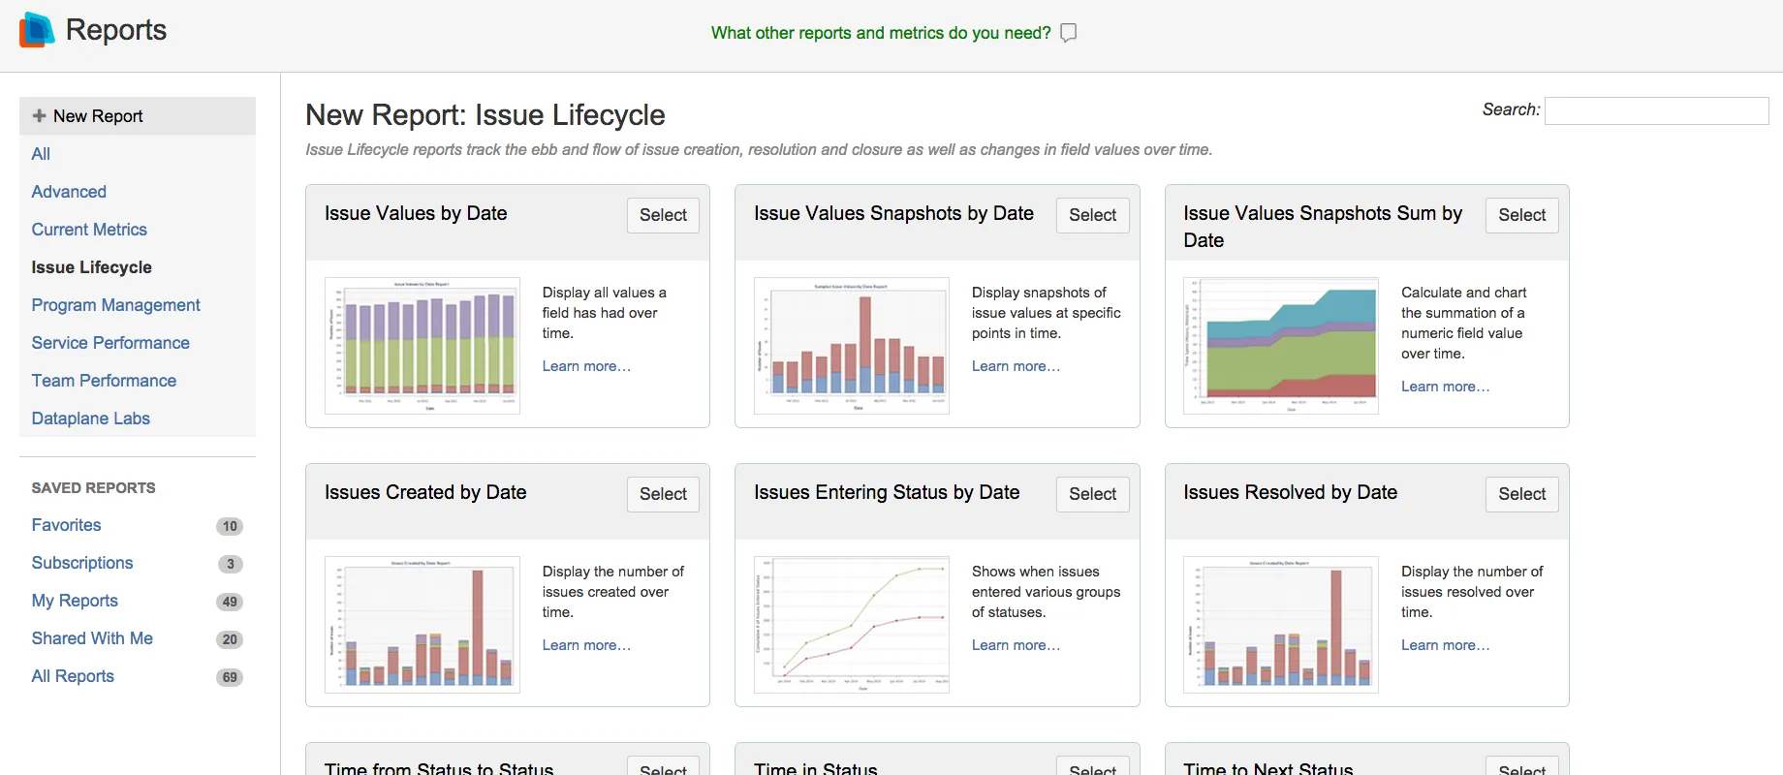
Task: Open the Current Metrics category
Action: pyautogui.click(x=89, y=230)
